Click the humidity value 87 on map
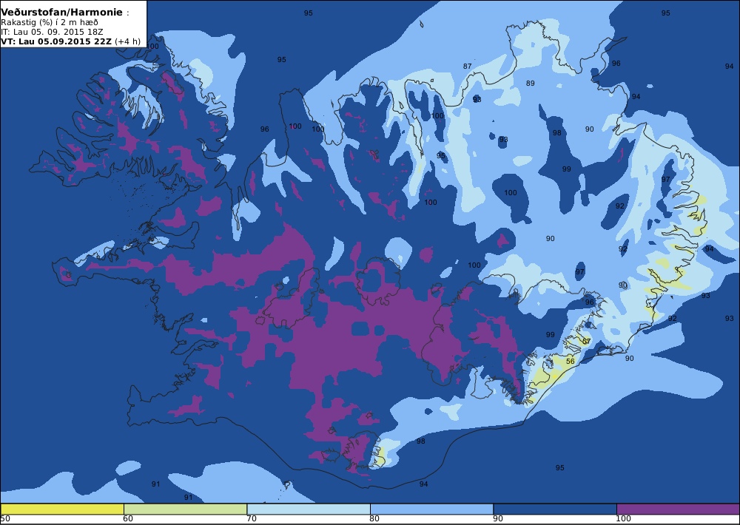The image size is (740, 525). tap(467, 66)
